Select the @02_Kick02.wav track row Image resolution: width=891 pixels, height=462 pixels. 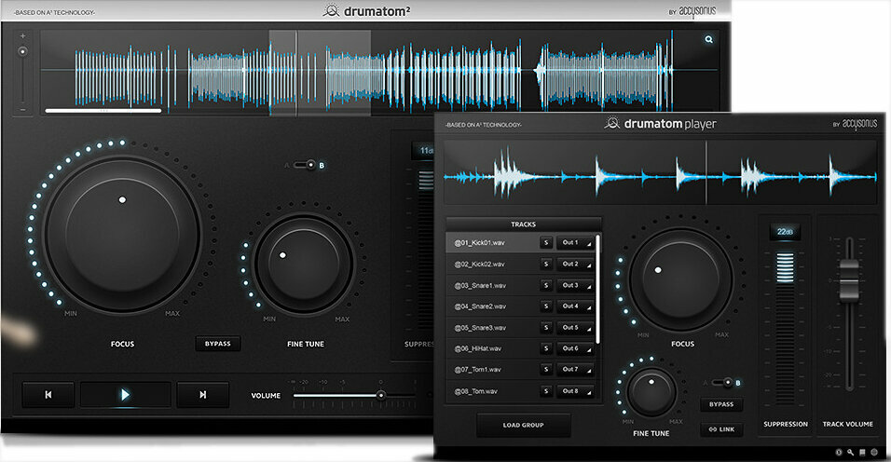click(520, 264)
